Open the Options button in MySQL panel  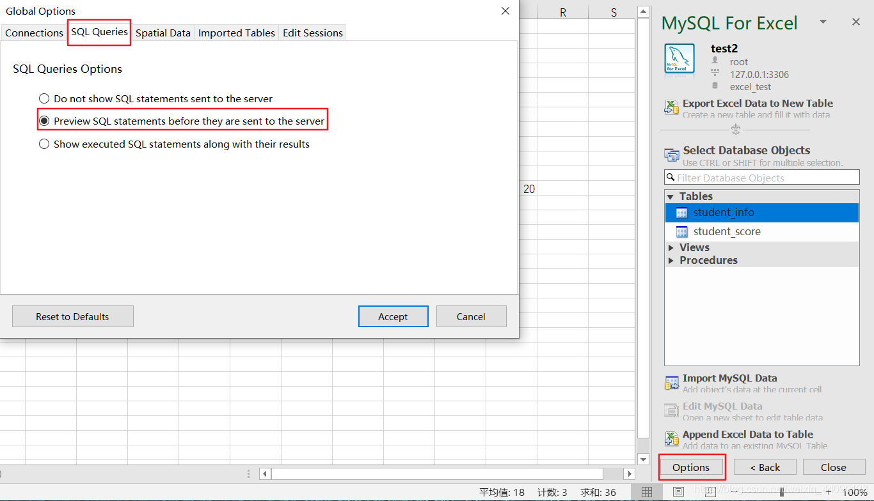pos(691,467)
